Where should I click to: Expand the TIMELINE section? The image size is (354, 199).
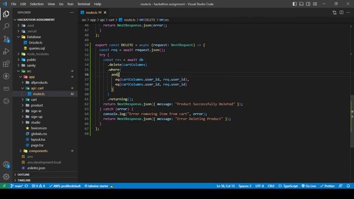click(x=24, y=180)
